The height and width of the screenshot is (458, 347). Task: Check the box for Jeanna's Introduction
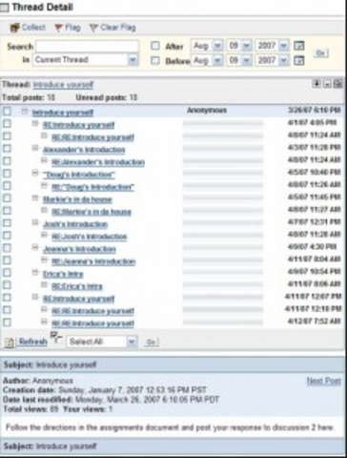(x=7, y=248)
